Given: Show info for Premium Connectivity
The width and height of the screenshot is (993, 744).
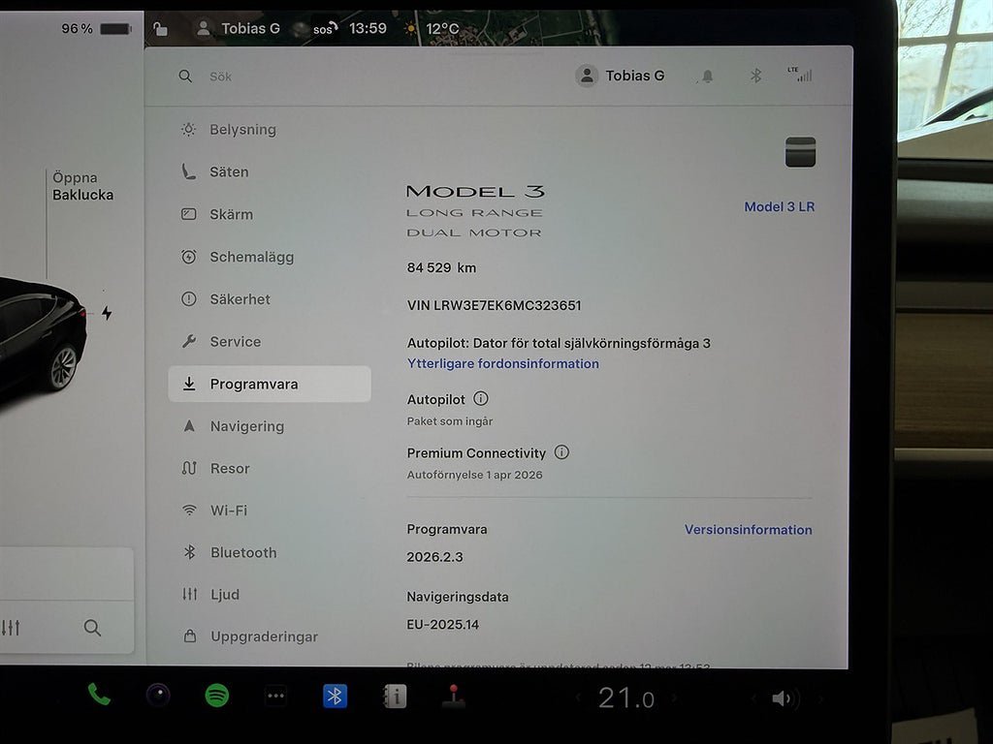Looking at the screenshot, I should click(x=561, y=452).
